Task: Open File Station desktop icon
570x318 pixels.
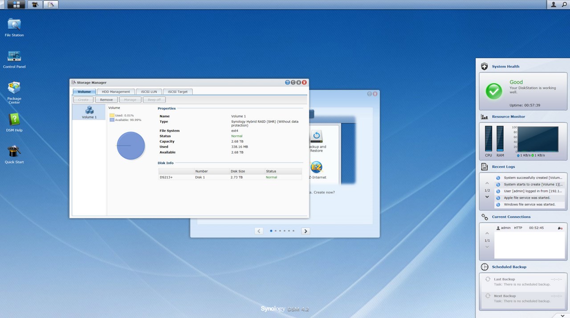Action: (x=14, y=28)
